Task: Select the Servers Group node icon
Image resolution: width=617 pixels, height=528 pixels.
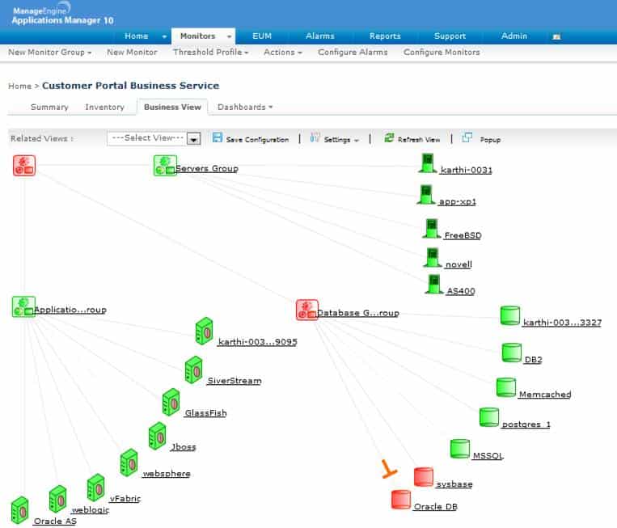Action: 165,166
